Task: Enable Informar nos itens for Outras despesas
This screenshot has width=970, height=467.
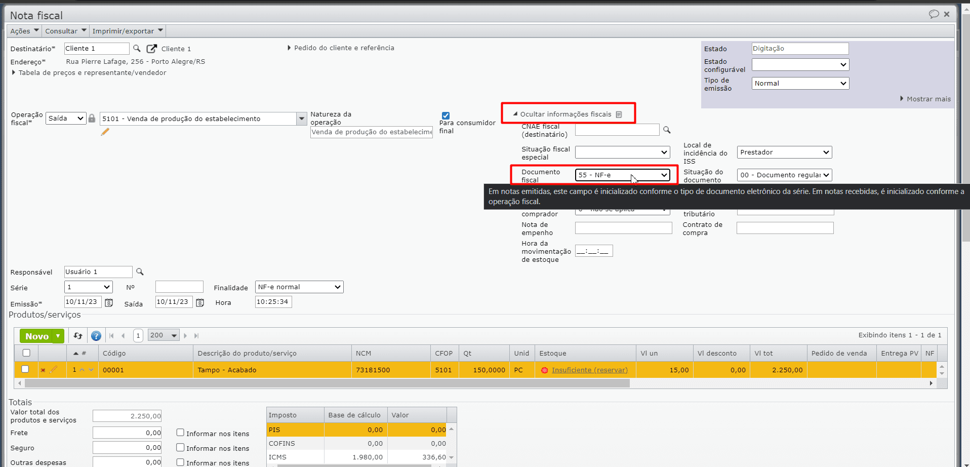Action: [180, 462]
